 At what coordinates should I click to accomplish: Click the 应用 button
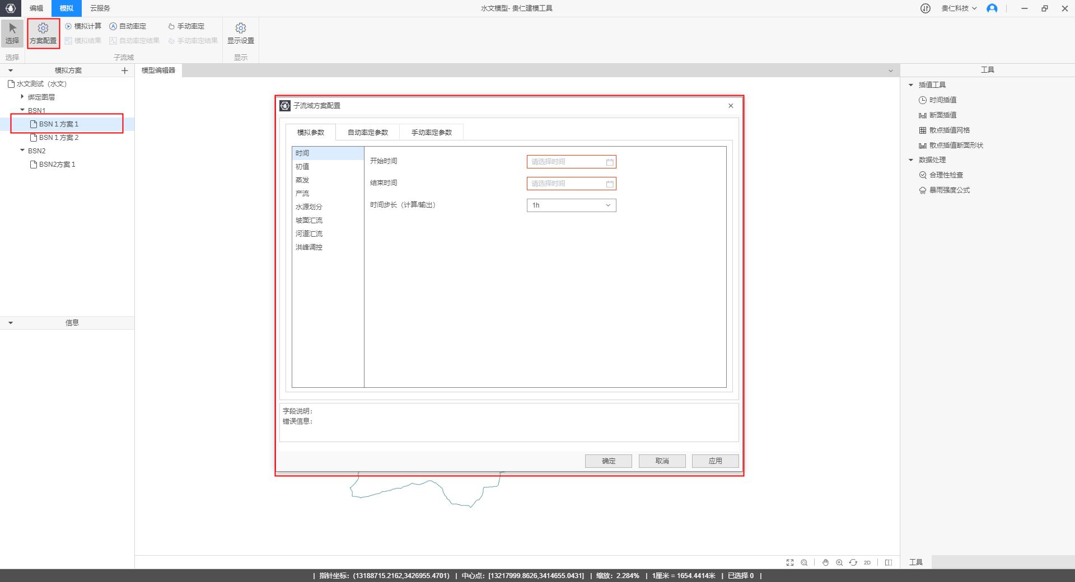[x=715, y=461]
